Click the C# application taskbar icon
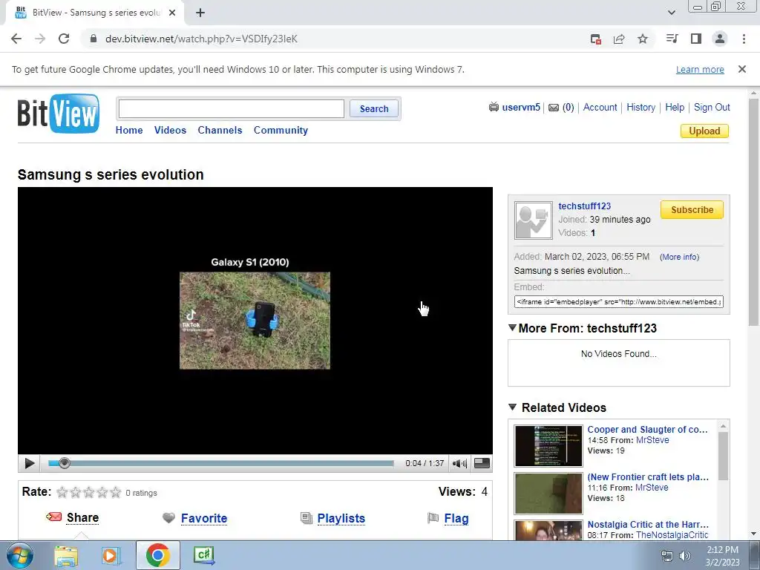The image size is (760, 570). click(204, 555)
